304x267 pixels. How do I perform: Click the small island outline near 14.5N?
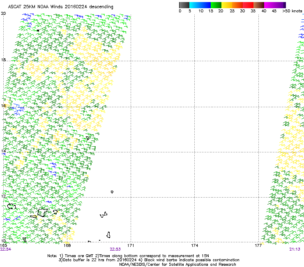click(88, 138)
